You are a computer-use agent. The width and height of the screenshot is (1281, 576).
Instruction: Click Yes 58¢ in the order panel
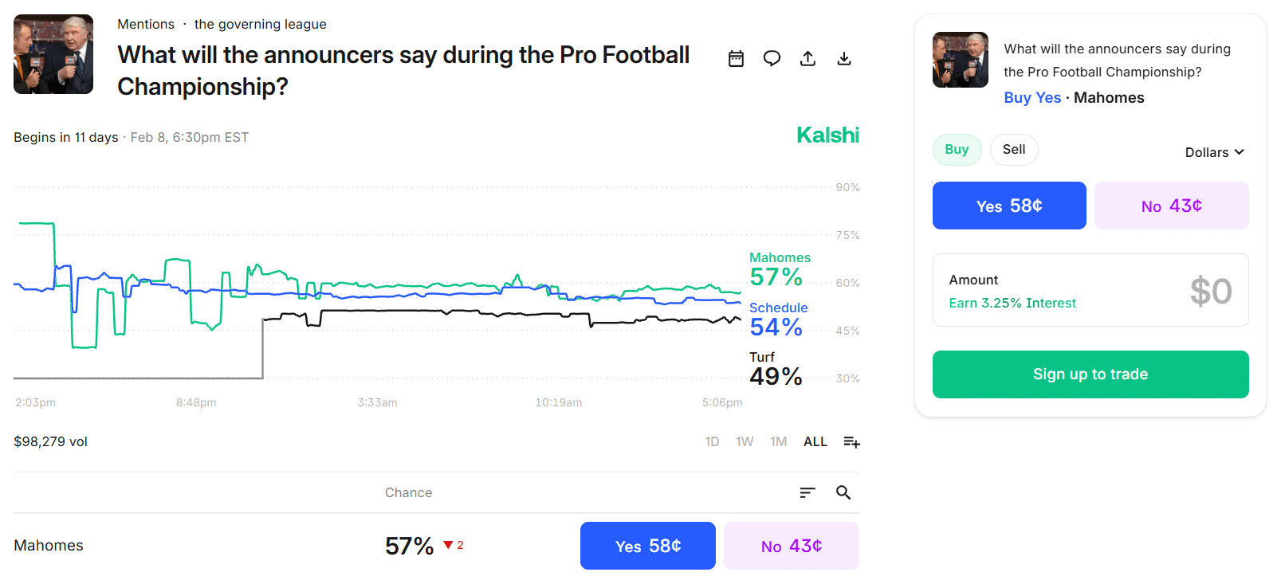[x=1008, y=205]
